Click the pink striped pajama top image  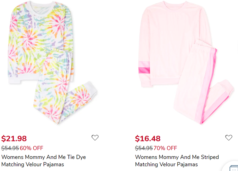coord(175,34)
